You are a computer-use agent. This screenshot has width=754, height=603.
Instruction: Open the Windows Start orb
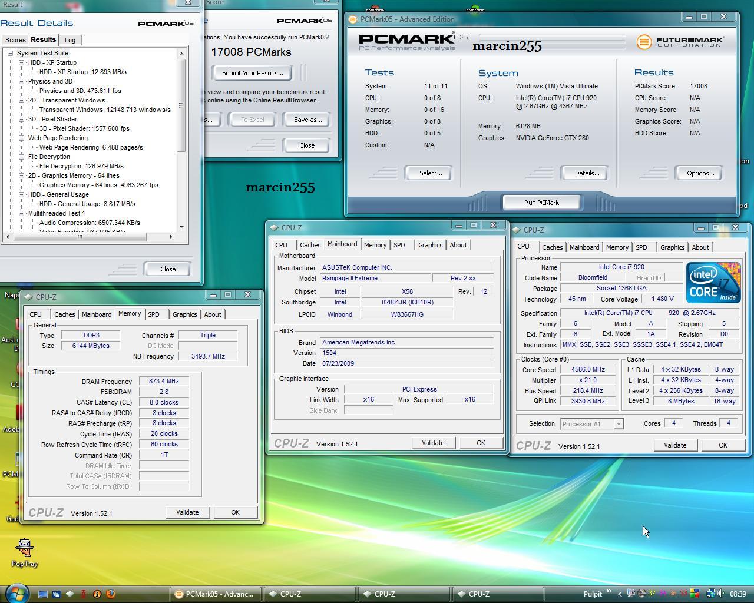16,592
